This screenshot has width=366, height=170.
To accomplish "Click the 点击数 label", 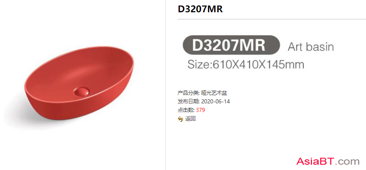I will pyautogui.click(x=186, y=110).
